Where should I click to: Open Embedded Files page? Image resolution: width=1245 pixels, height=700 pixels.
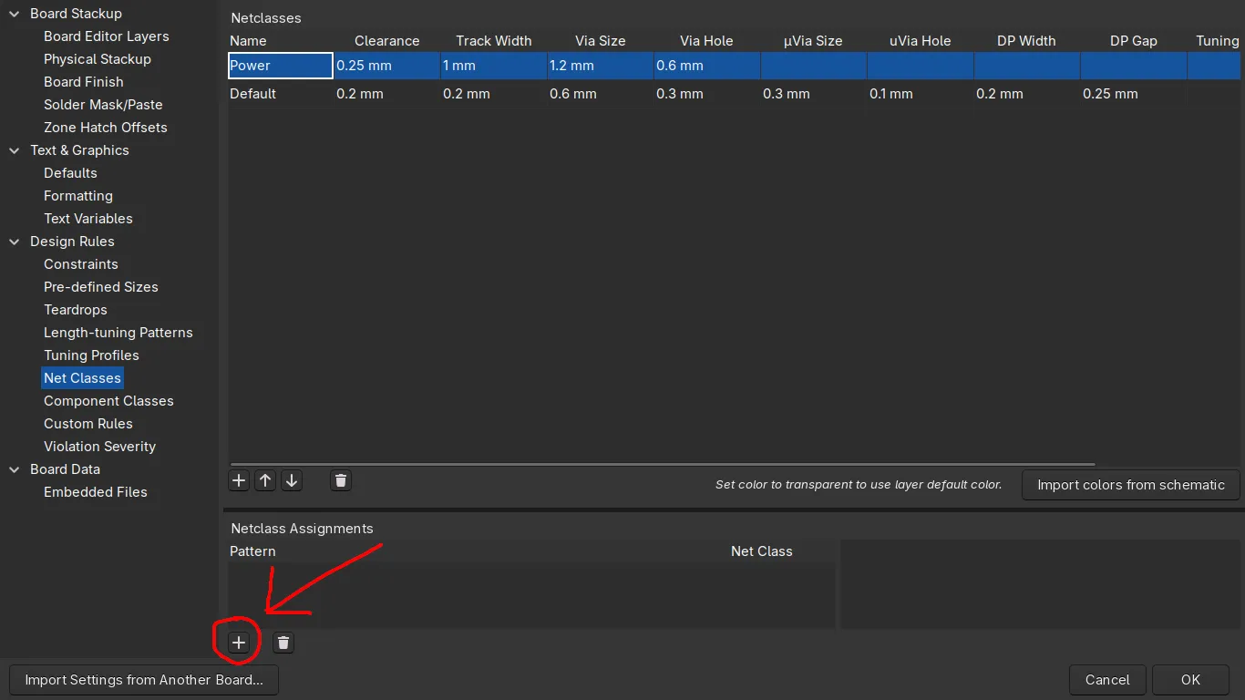click(x=96, y=492)
